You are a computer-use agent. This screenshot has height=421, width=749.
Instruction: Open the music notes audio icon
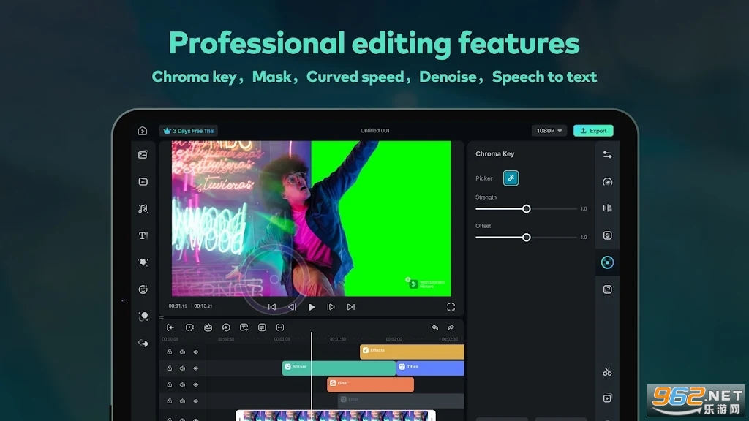143,208
